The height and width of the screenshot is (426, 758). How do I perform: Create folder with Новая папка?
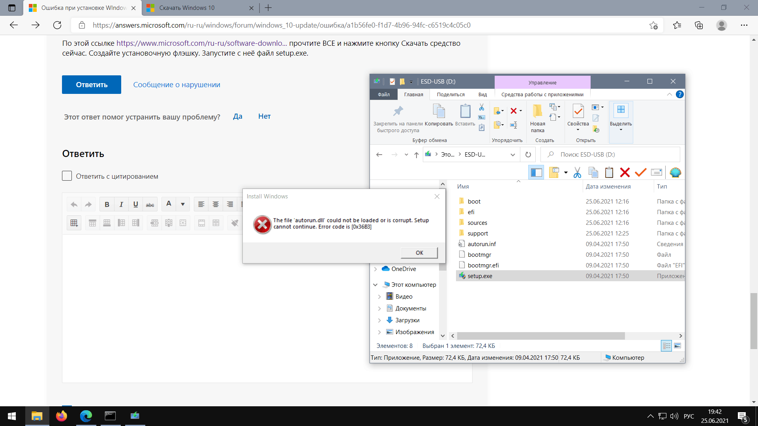coord(537,118)
